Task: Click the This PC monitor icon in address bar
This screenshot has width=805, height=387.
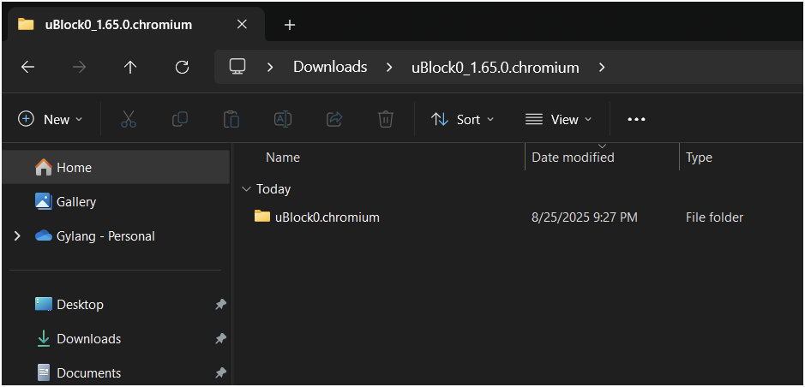Action: click(x=237, y=67)
